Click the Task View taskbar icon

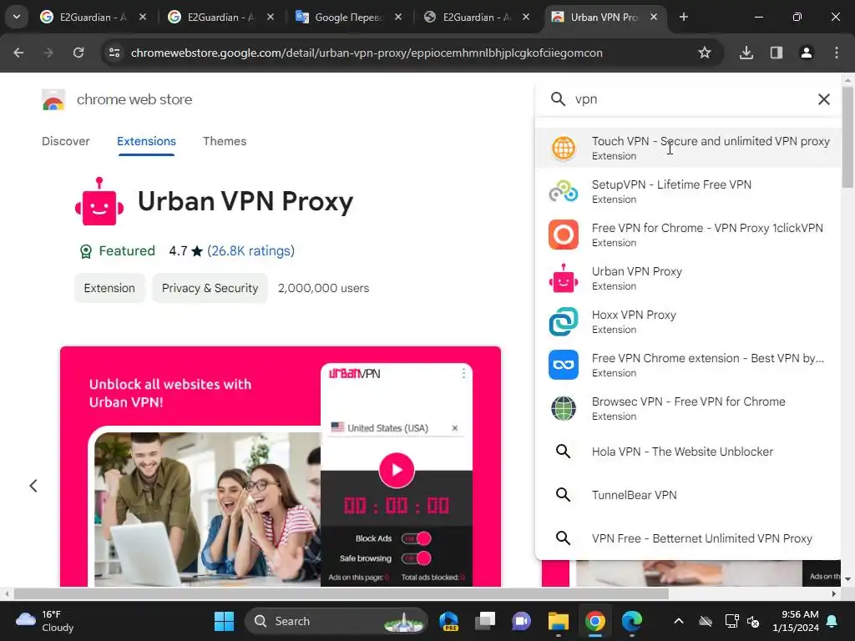(485, 621)
